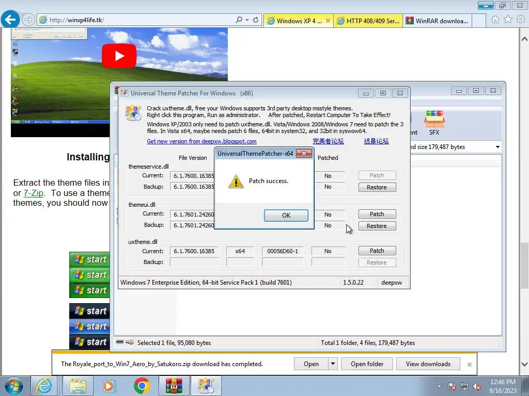This screenshot has height=396, width=529.
Task: Open the 7-Zip link on webpage
Action: (33, 193)
